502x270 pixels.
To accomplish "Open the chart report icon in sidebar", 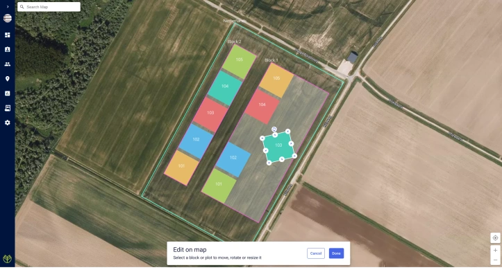I will pos(8,93).
